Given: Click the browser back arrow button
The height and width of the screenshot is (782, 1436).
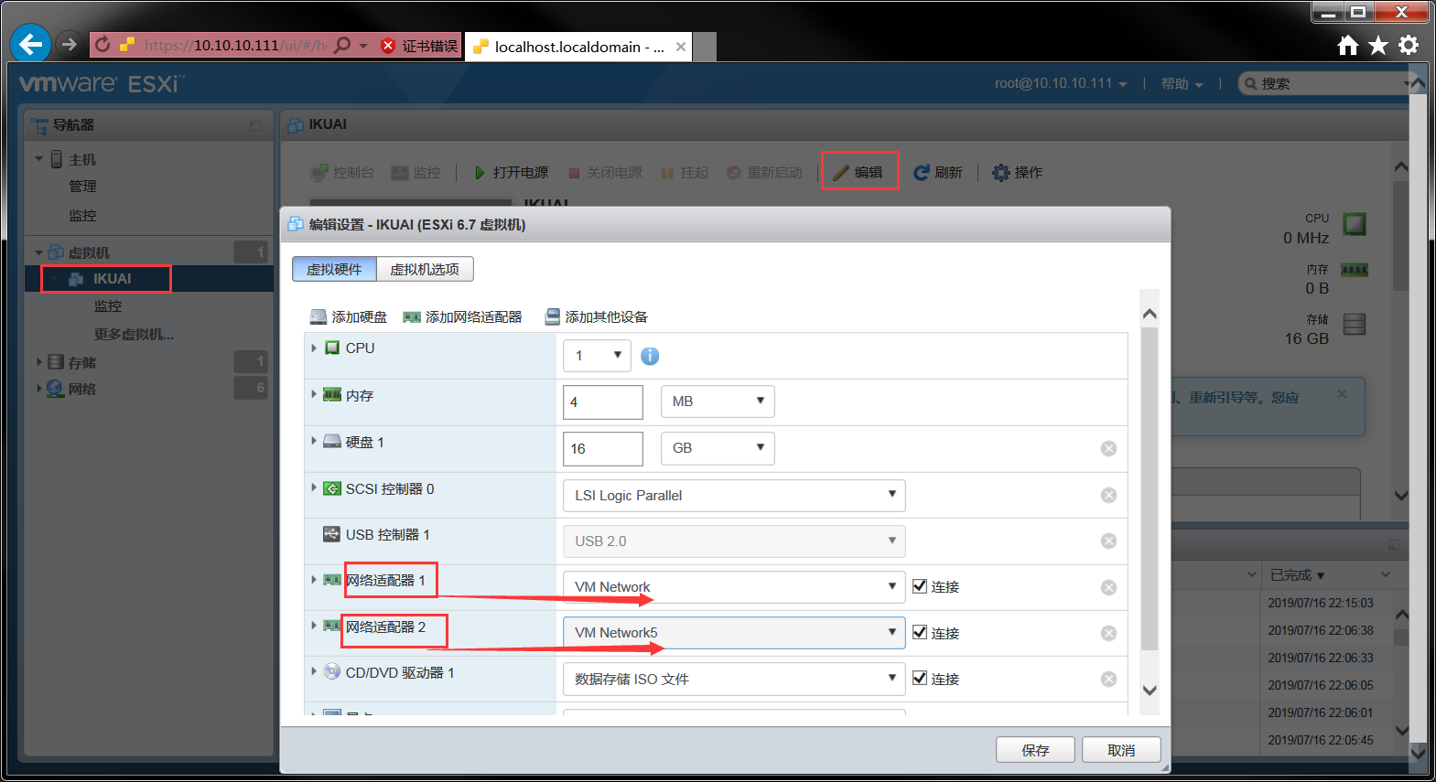Looking at the screenshot, I should coord(30,44).
